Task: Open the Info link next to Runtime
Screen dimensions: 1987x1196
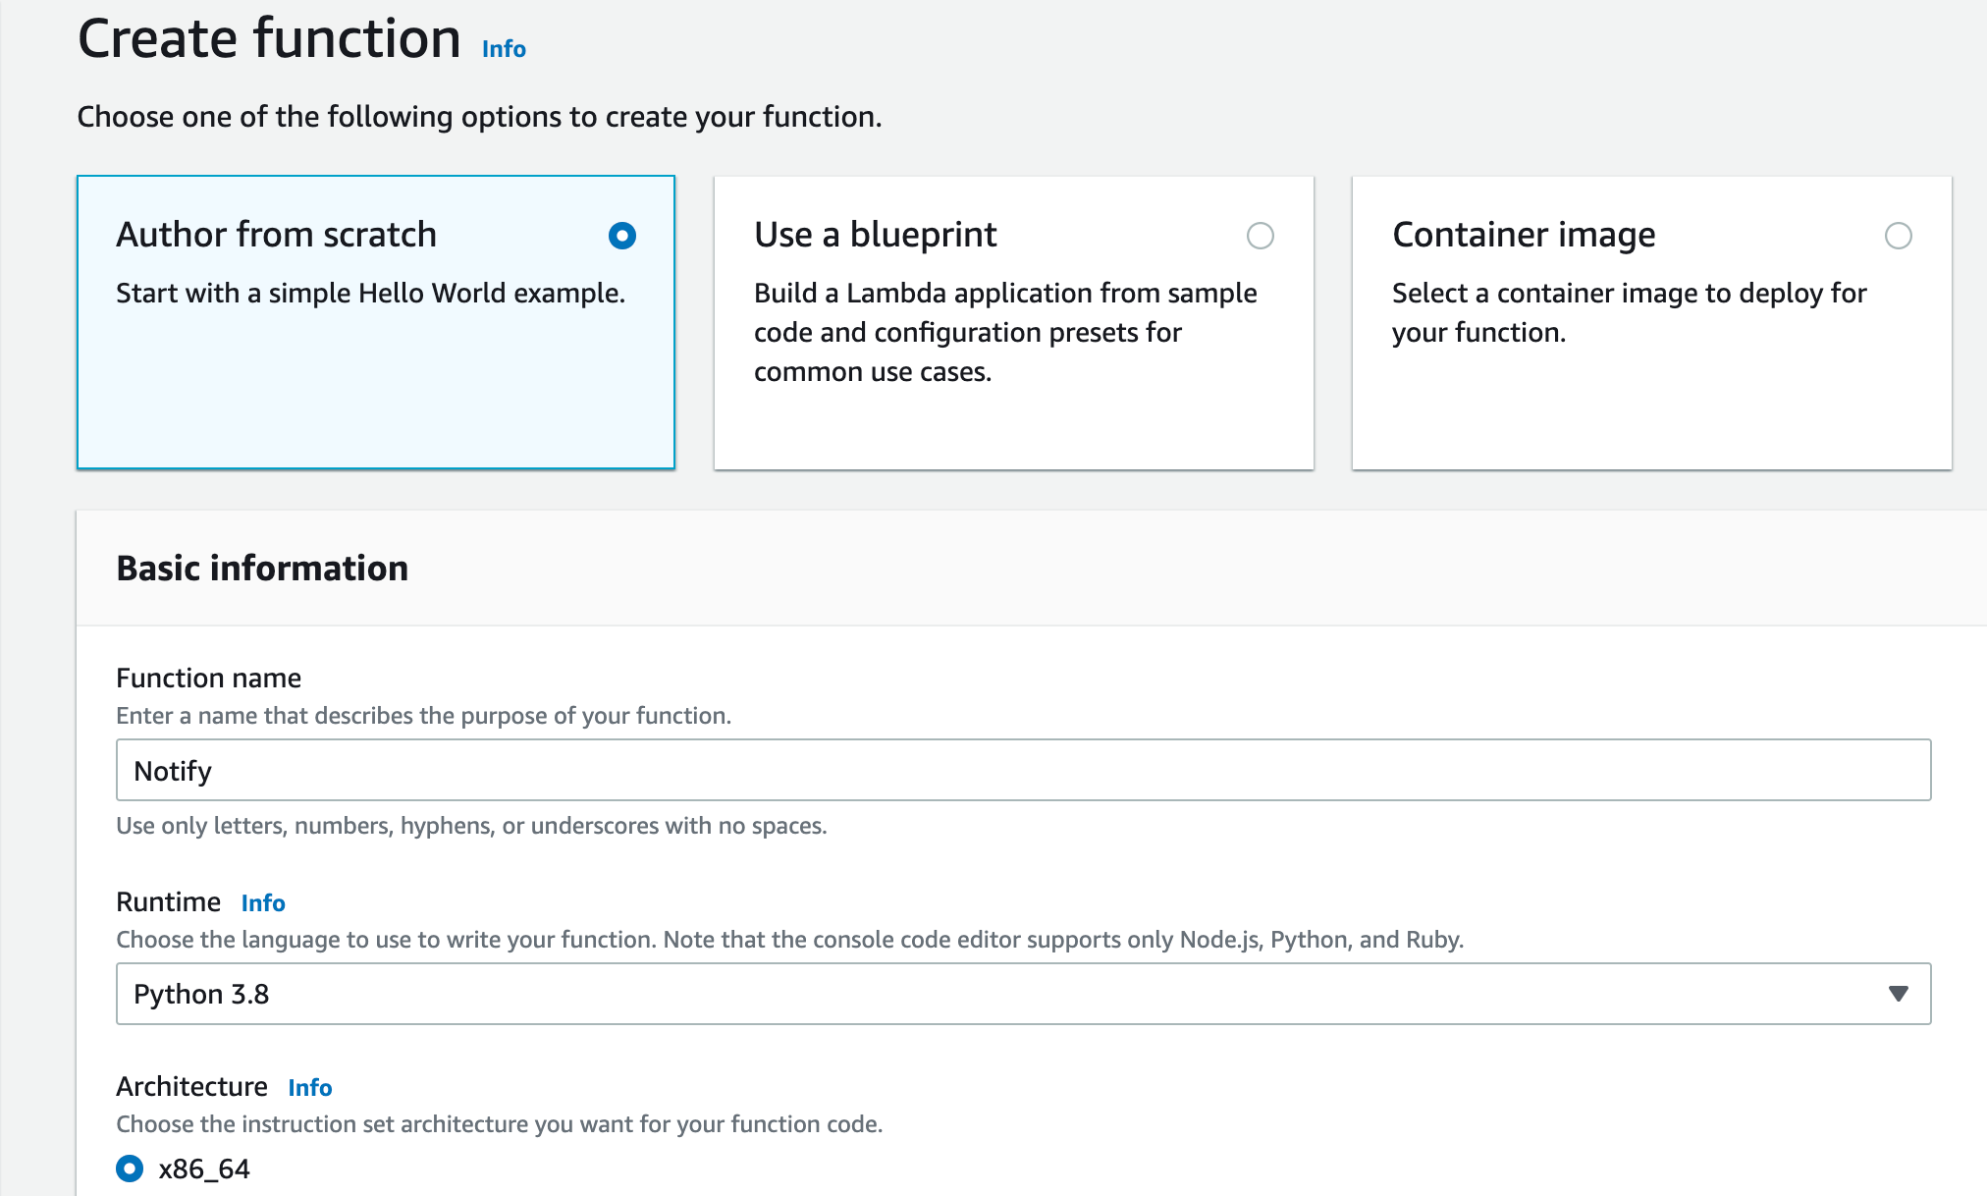Action: (x=263, y=902)
